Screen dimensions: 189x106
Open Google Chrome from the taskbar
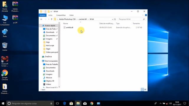coord(92,103)
